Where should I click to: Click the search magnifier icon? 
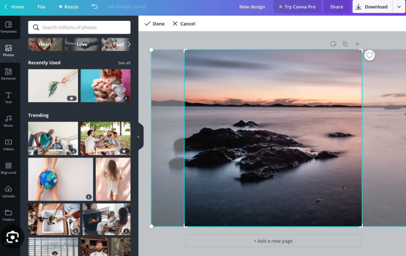[x=36, y=27]
